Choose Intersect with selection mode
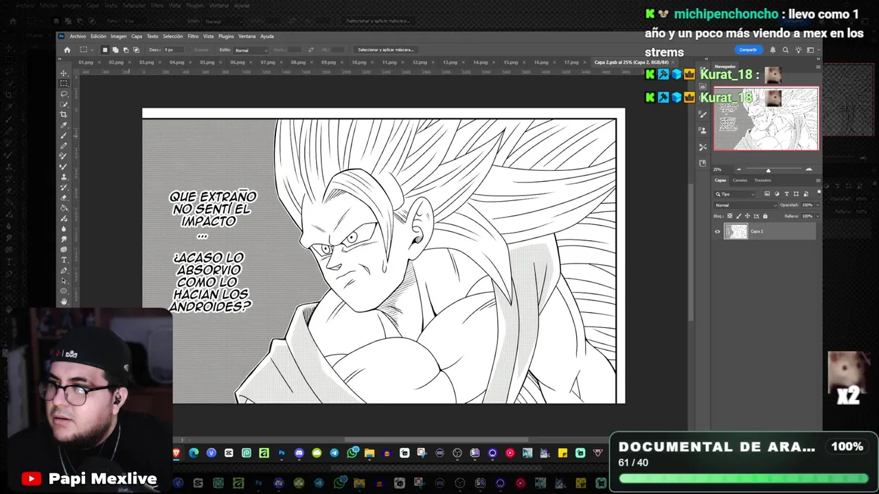 pyautogui.click(x=136, y=50)
